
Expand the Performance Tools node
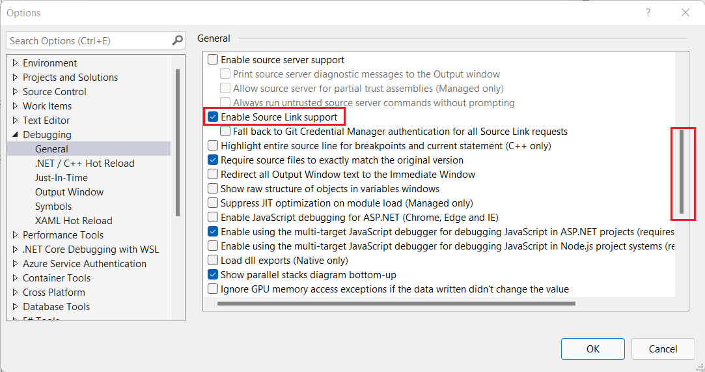coord(15,235)
